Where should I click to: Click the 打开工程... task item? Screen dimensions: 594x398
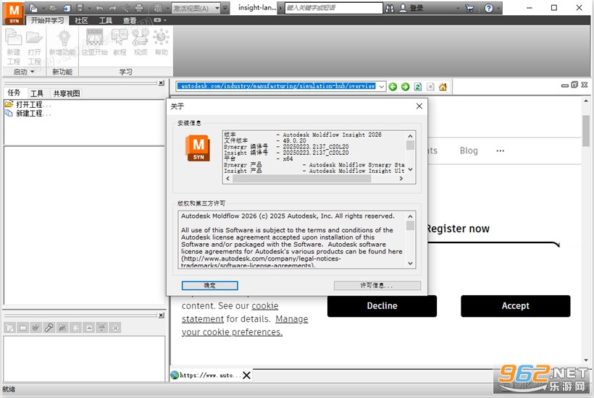pos(28,104)
